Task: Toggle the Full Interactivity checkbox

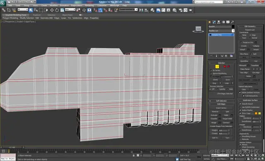Action: [x=243, y=96]
